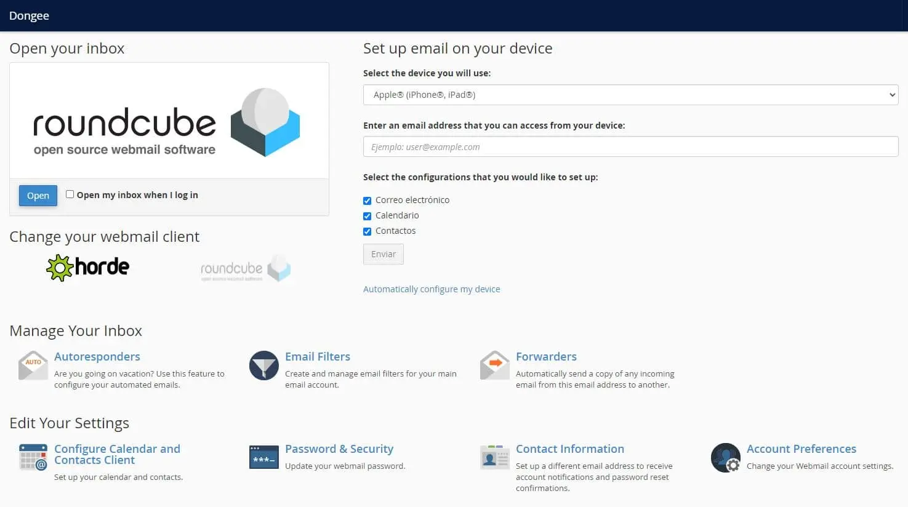Click the 'Open your inbox' heading

[67, 48]
